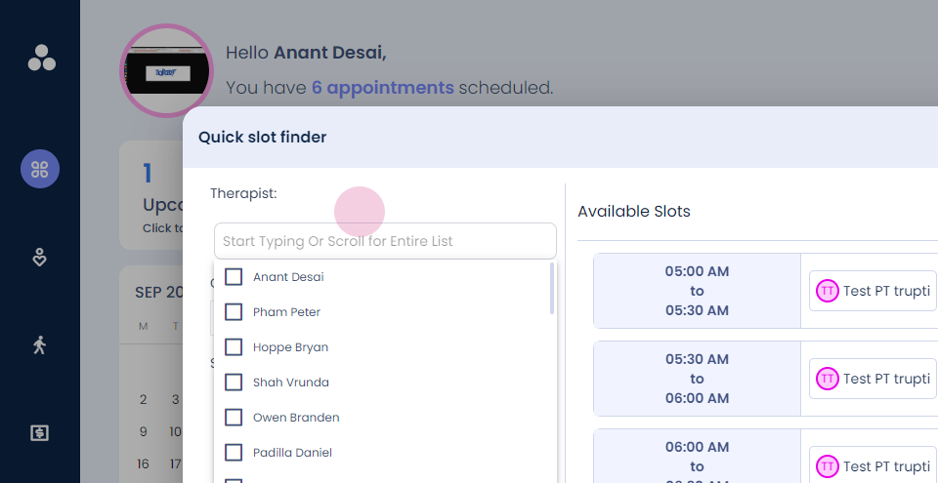Open the patient heart icon in sidebar
938x483 pixels.
tap(39, 258)
